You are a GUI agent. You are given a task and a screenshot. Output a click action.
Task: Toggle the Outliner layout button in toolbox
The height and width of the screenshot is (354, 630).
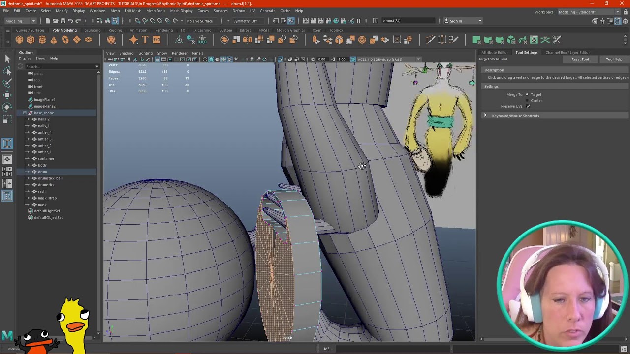7,196
